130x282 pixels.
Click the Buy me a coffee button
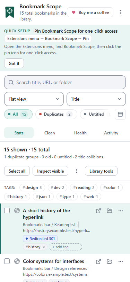90,12
